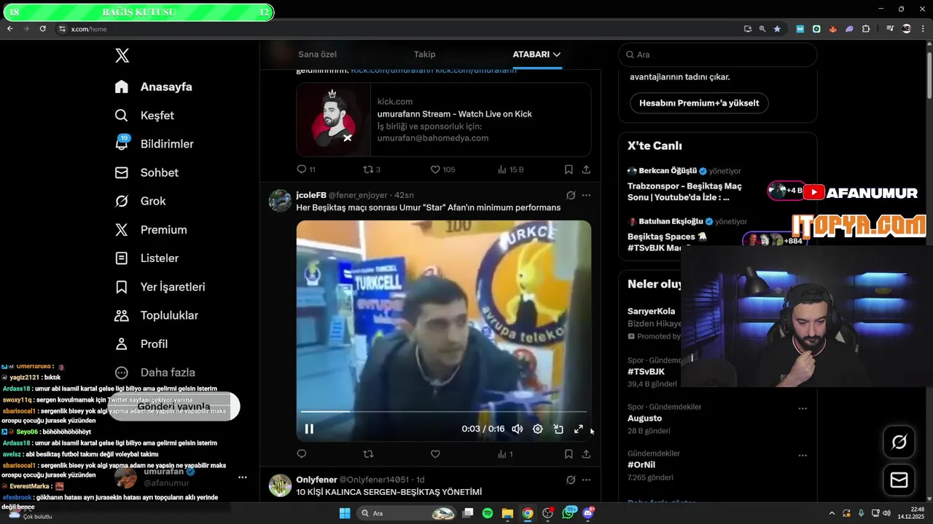The height and width of the screenshot is (524, 933).
Task: Open WhatsApp from the taskbar
Action: click(568, 513)
